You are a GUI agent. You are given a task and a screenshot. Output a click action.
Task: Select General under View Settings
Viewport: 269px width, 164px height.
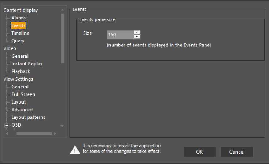click(20, 87)
